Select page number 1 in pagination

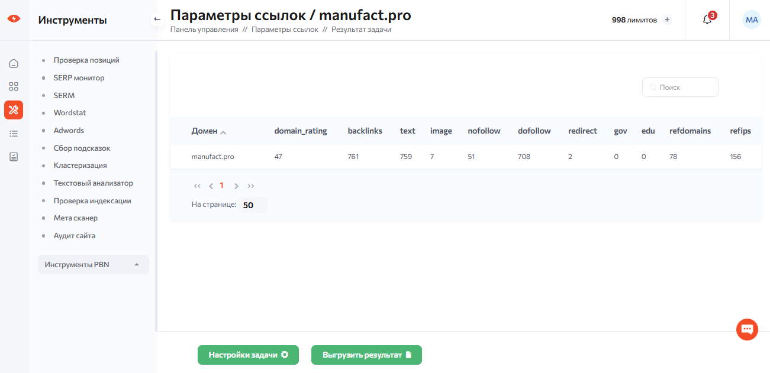click(222, 185)
